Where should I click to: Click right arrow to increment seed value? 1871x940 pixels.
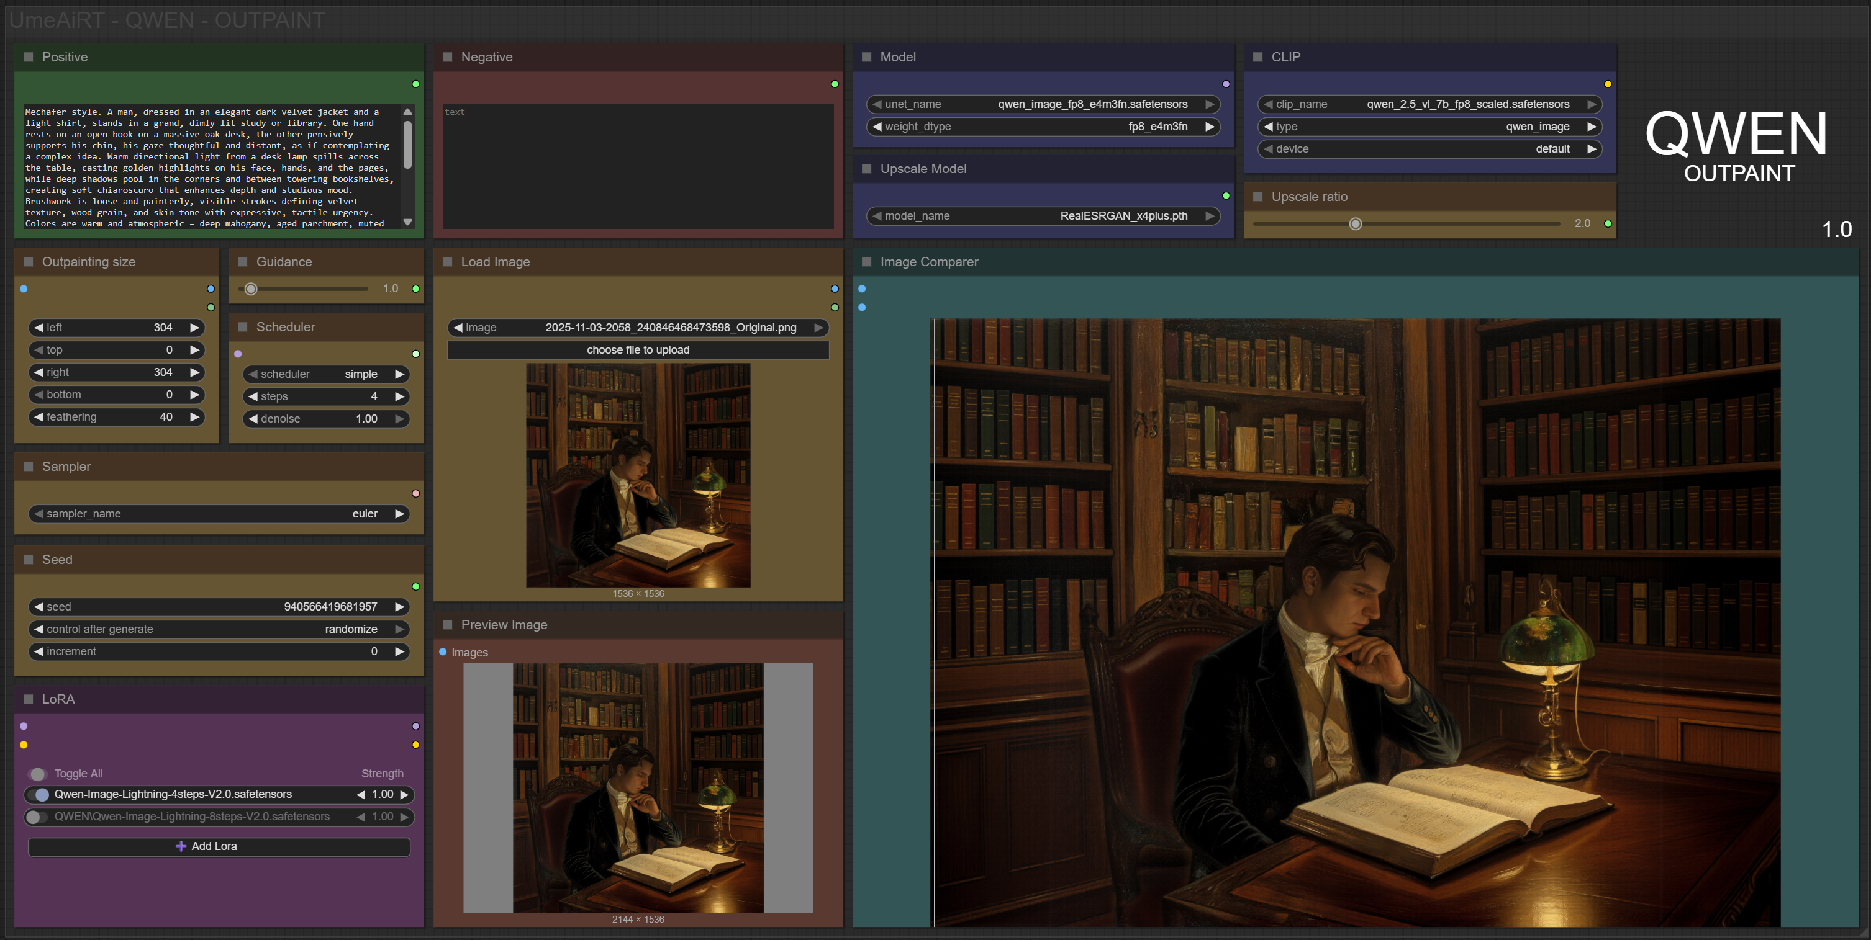click(x=399, y=606)
